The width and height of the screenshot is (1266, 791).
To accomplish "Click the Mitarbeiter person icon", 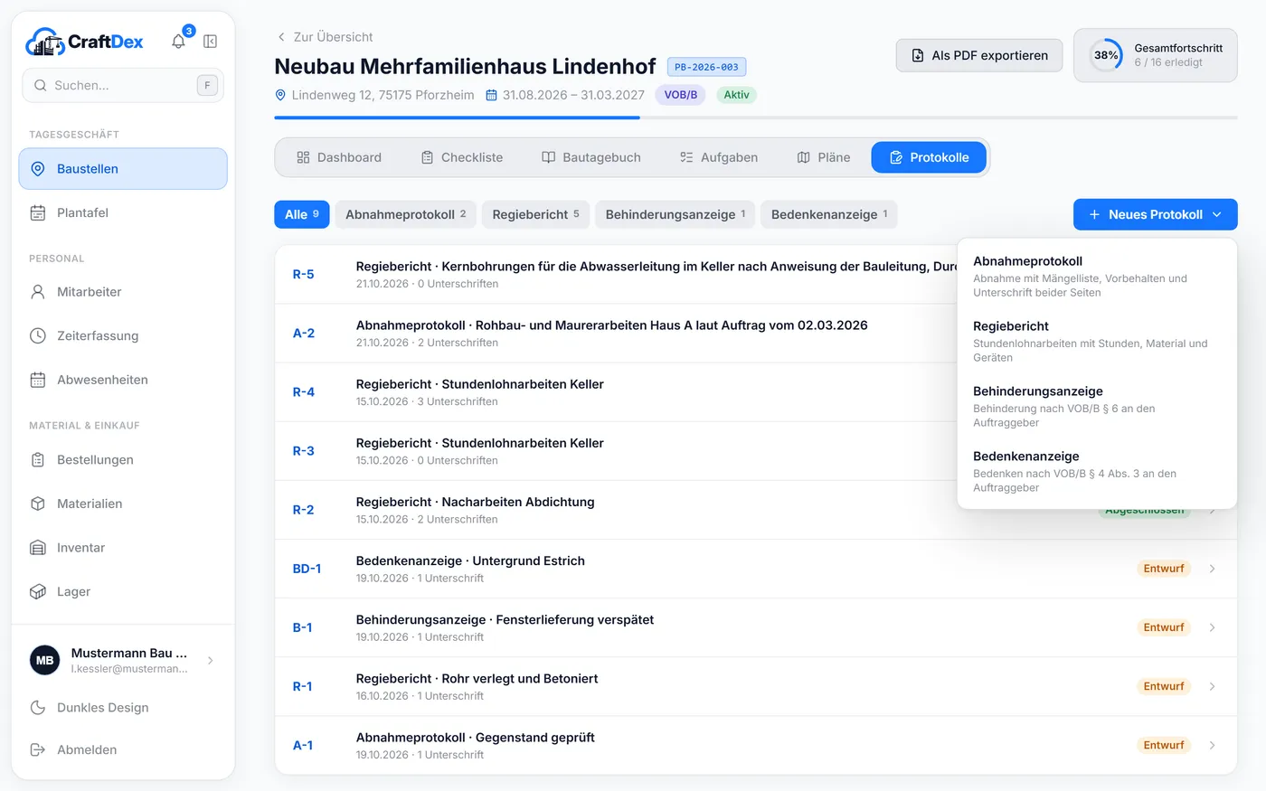I will [x=38, y=292].
